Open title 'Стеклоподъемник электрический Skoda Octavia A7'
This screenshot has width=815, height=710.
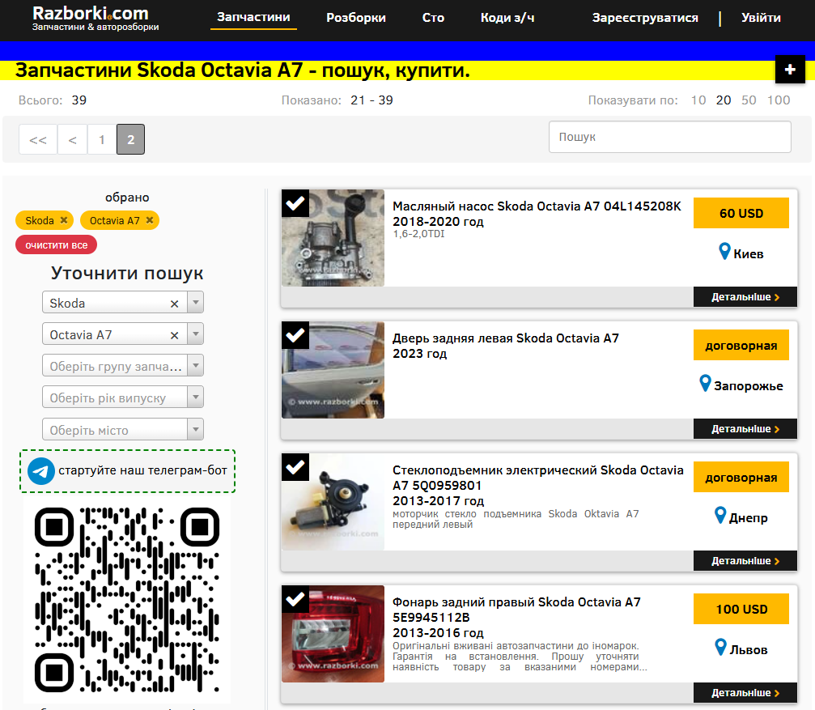pyautogui.click(x=538, y=478)
